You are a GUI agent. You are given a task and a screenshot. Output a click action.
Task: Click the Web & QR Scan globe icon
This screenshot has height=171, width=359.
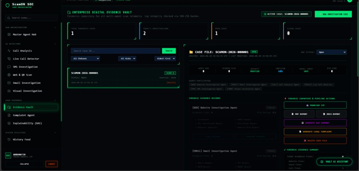click(x=9, y=75)
